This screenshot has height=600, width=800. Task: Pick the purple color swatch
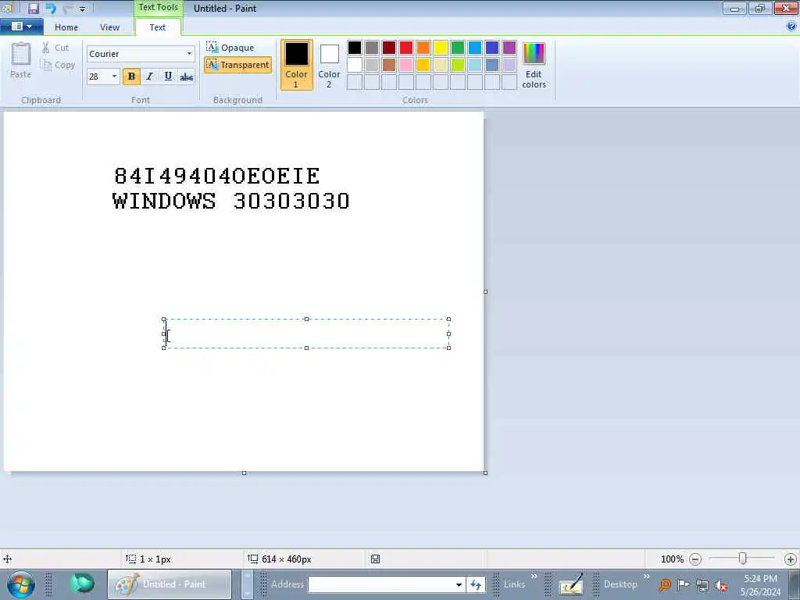pos(509,48)
